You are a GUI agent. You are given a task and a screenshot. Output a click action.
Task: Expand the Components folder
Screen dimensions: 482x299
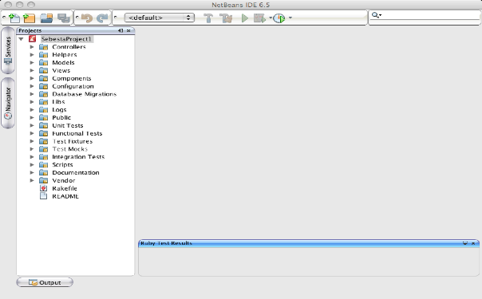[32, 78]
